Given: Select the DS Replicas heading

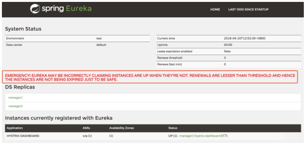Looking at the screenshot, I should 20,87.
